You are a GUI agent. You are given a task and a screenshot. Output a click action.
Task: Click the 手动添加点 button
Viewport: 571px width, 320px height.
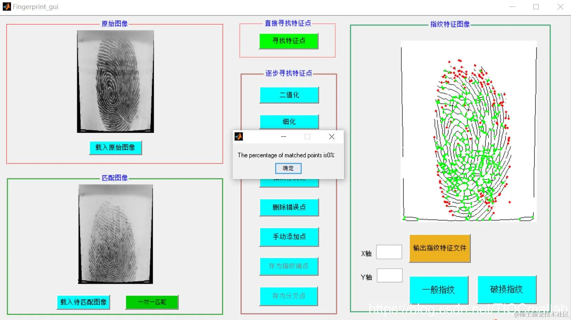[289, 237]
